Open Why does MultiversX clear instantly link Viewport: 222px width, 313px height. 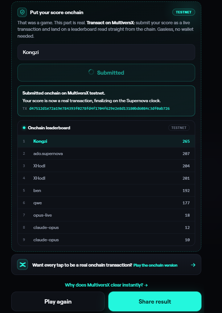click(x=106, y=285)
